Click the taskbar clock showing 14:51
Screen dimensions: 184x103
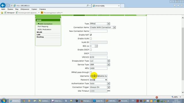[176, 101]
